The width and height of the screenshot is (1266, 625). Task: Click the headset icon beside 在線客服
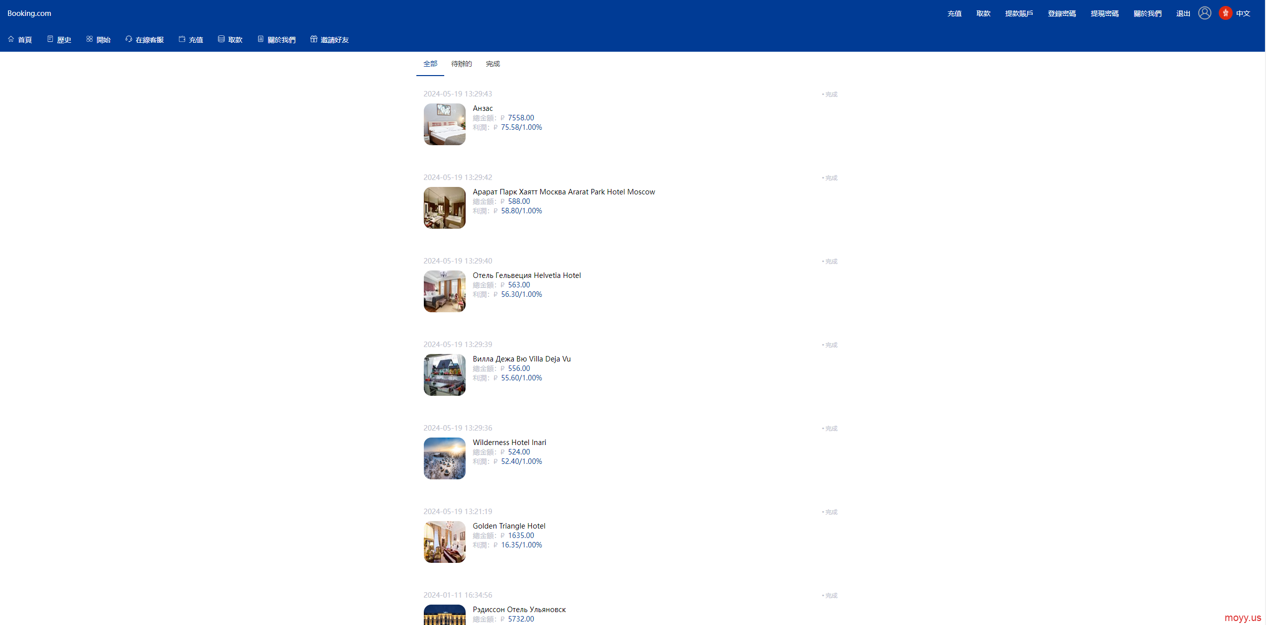point(129,39)
